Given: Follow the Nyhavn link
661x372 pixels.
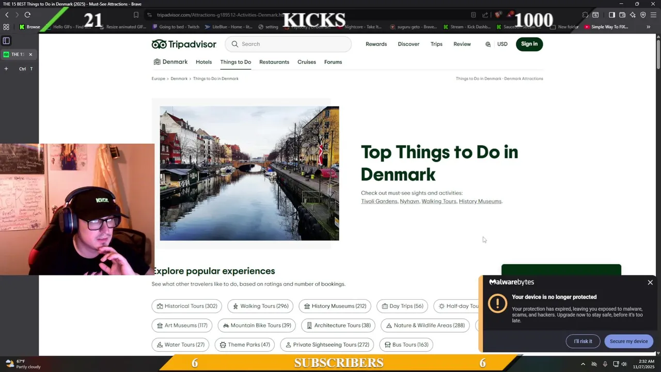Looking at the screenshot, I should tap(410, 202).
